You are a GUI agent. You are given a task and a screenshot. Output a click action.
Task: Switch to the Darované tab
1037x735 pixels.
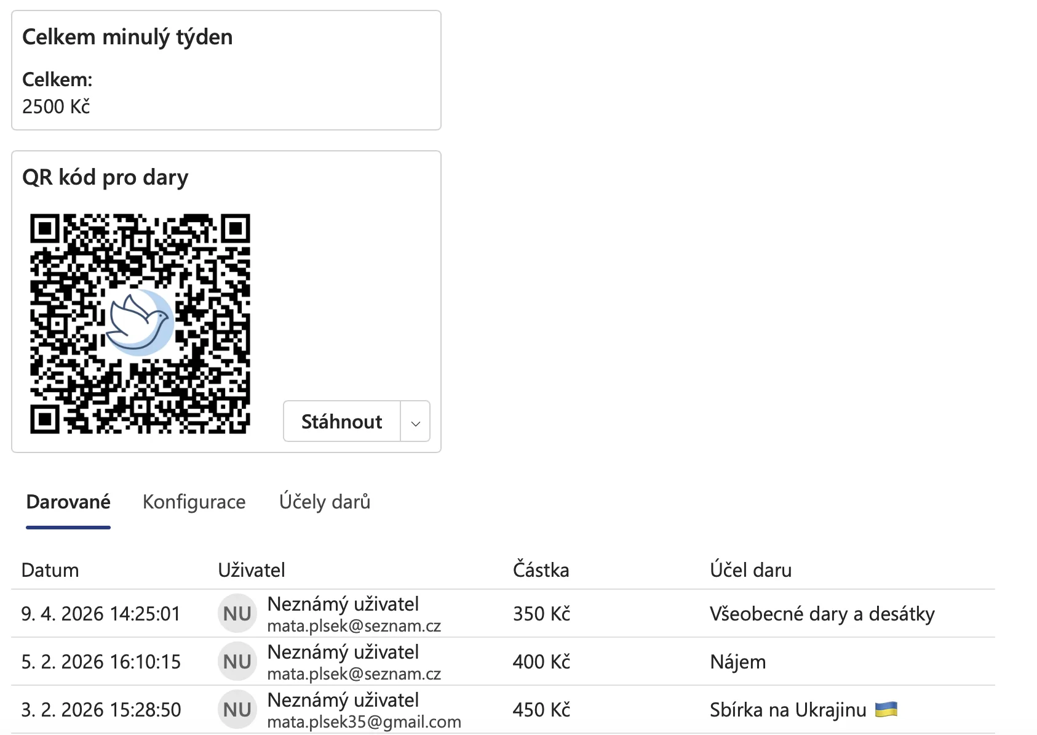point(68,502)
